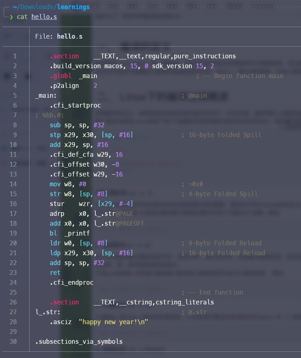
Task: Click line number 30 in the gutter
Action: click(13, 342)
